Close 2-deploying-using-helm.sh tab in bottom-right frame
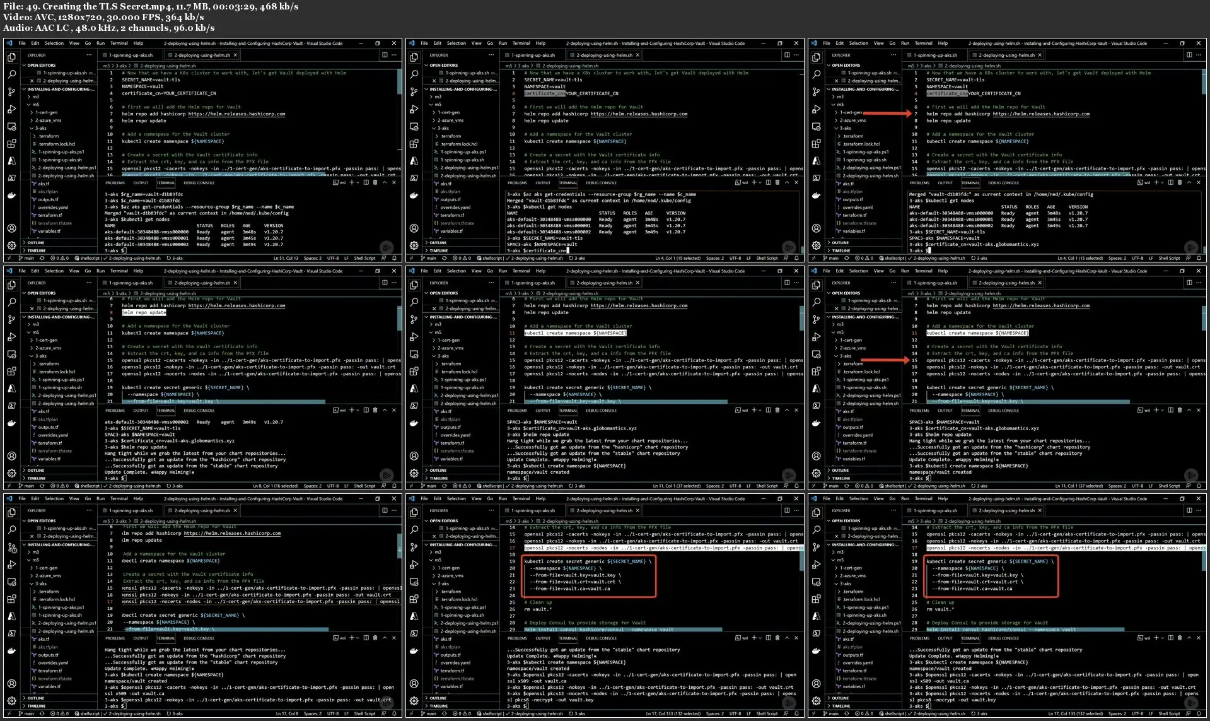This screenshot has height=721, width=1210. point(1040,510)
